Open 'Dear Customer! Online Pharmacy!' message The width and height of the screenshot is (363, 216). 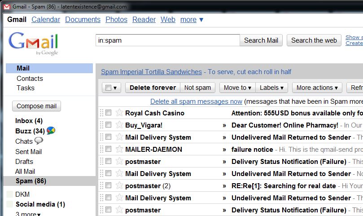click(285, 125)
